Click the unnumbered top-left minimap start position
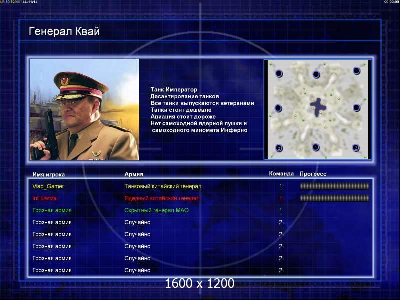 (279, 73)
